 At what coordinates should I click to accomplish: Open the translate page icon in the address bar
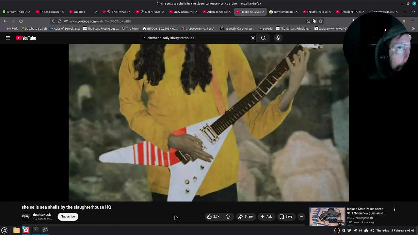point(314,21)
